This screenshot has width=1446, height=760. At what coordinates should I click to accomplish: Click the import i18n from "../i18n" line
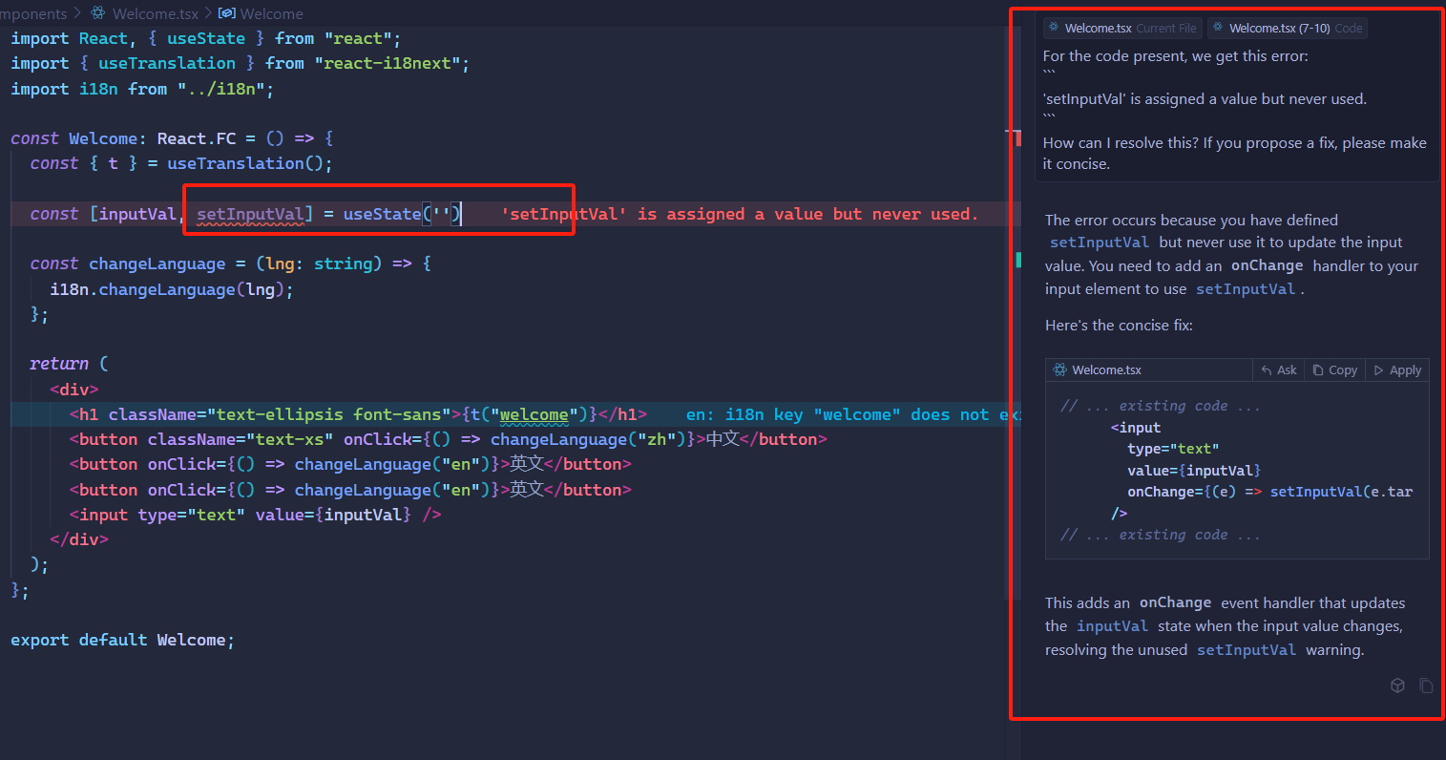[142, 89]
